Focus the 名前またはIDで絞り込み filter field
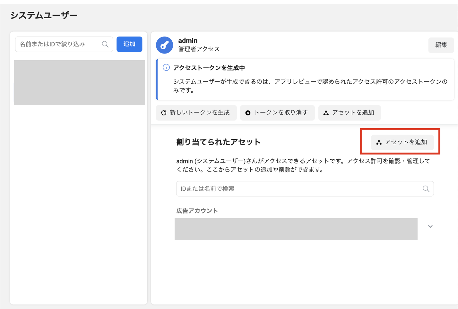Image resolution: width=458 pixels, height=309 pixels. tap(64, 44)
